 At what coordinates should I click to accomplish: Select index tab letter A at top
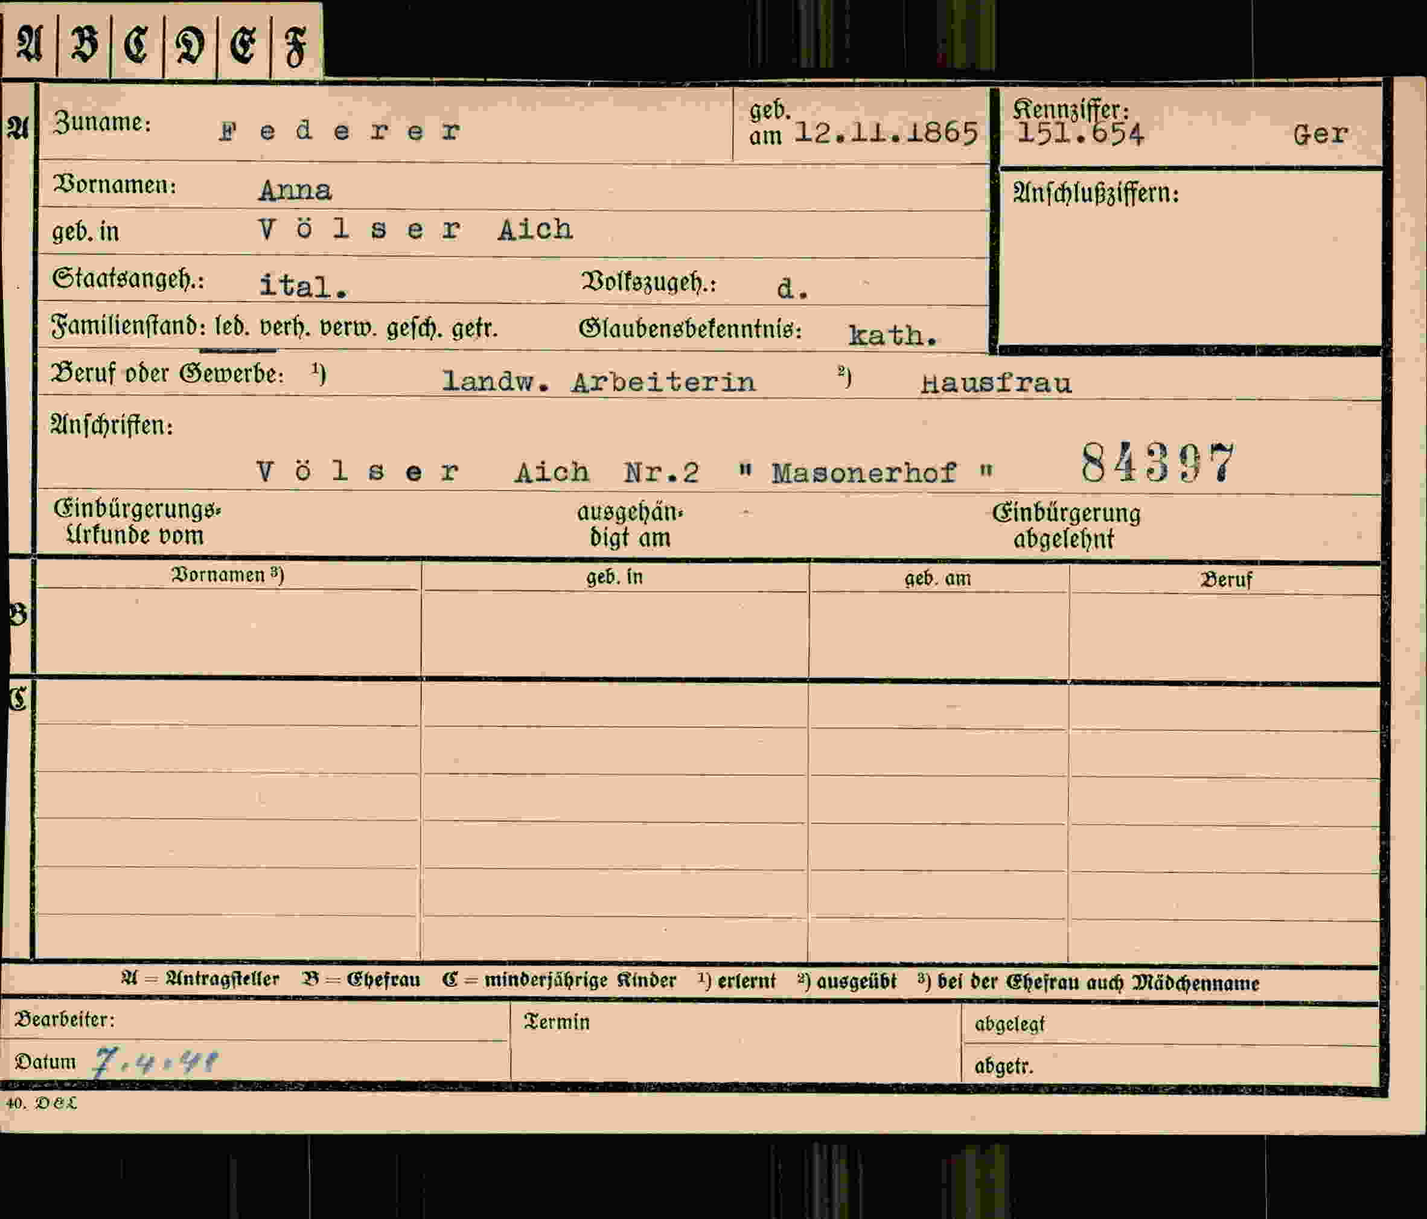(29, 44)
